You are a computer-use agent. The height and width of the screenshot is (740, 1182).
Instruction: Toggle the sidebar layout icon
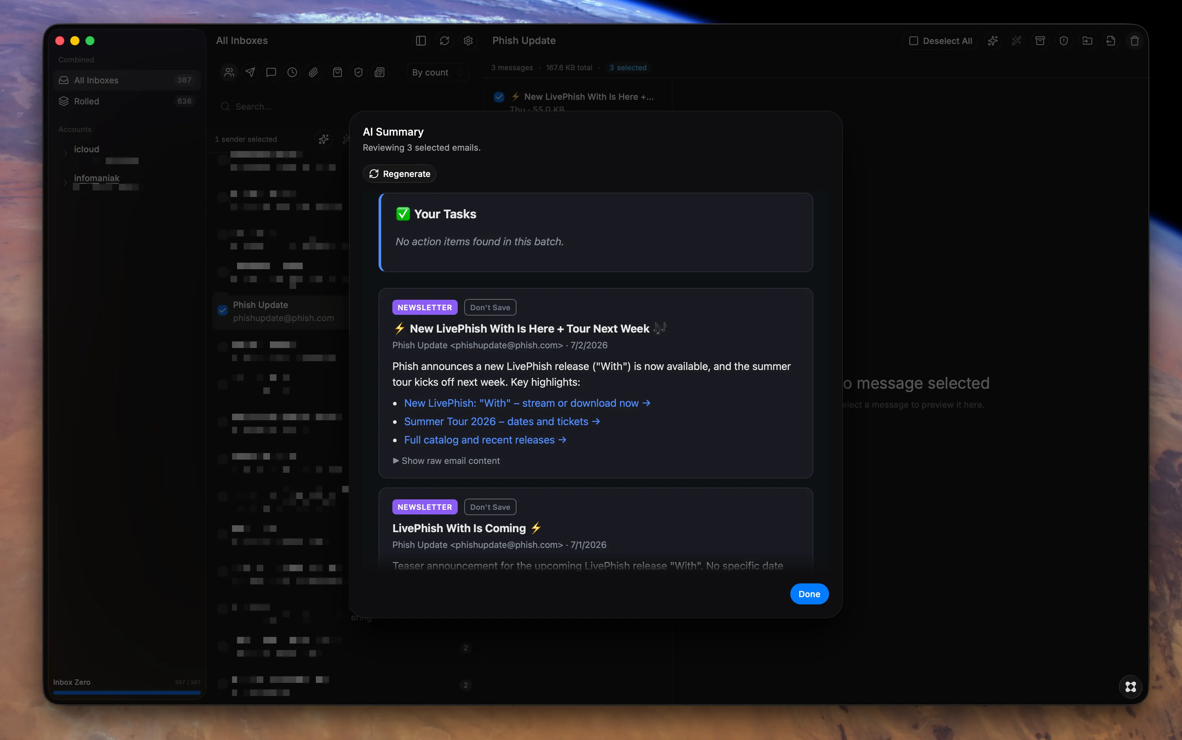coord(420,41)
